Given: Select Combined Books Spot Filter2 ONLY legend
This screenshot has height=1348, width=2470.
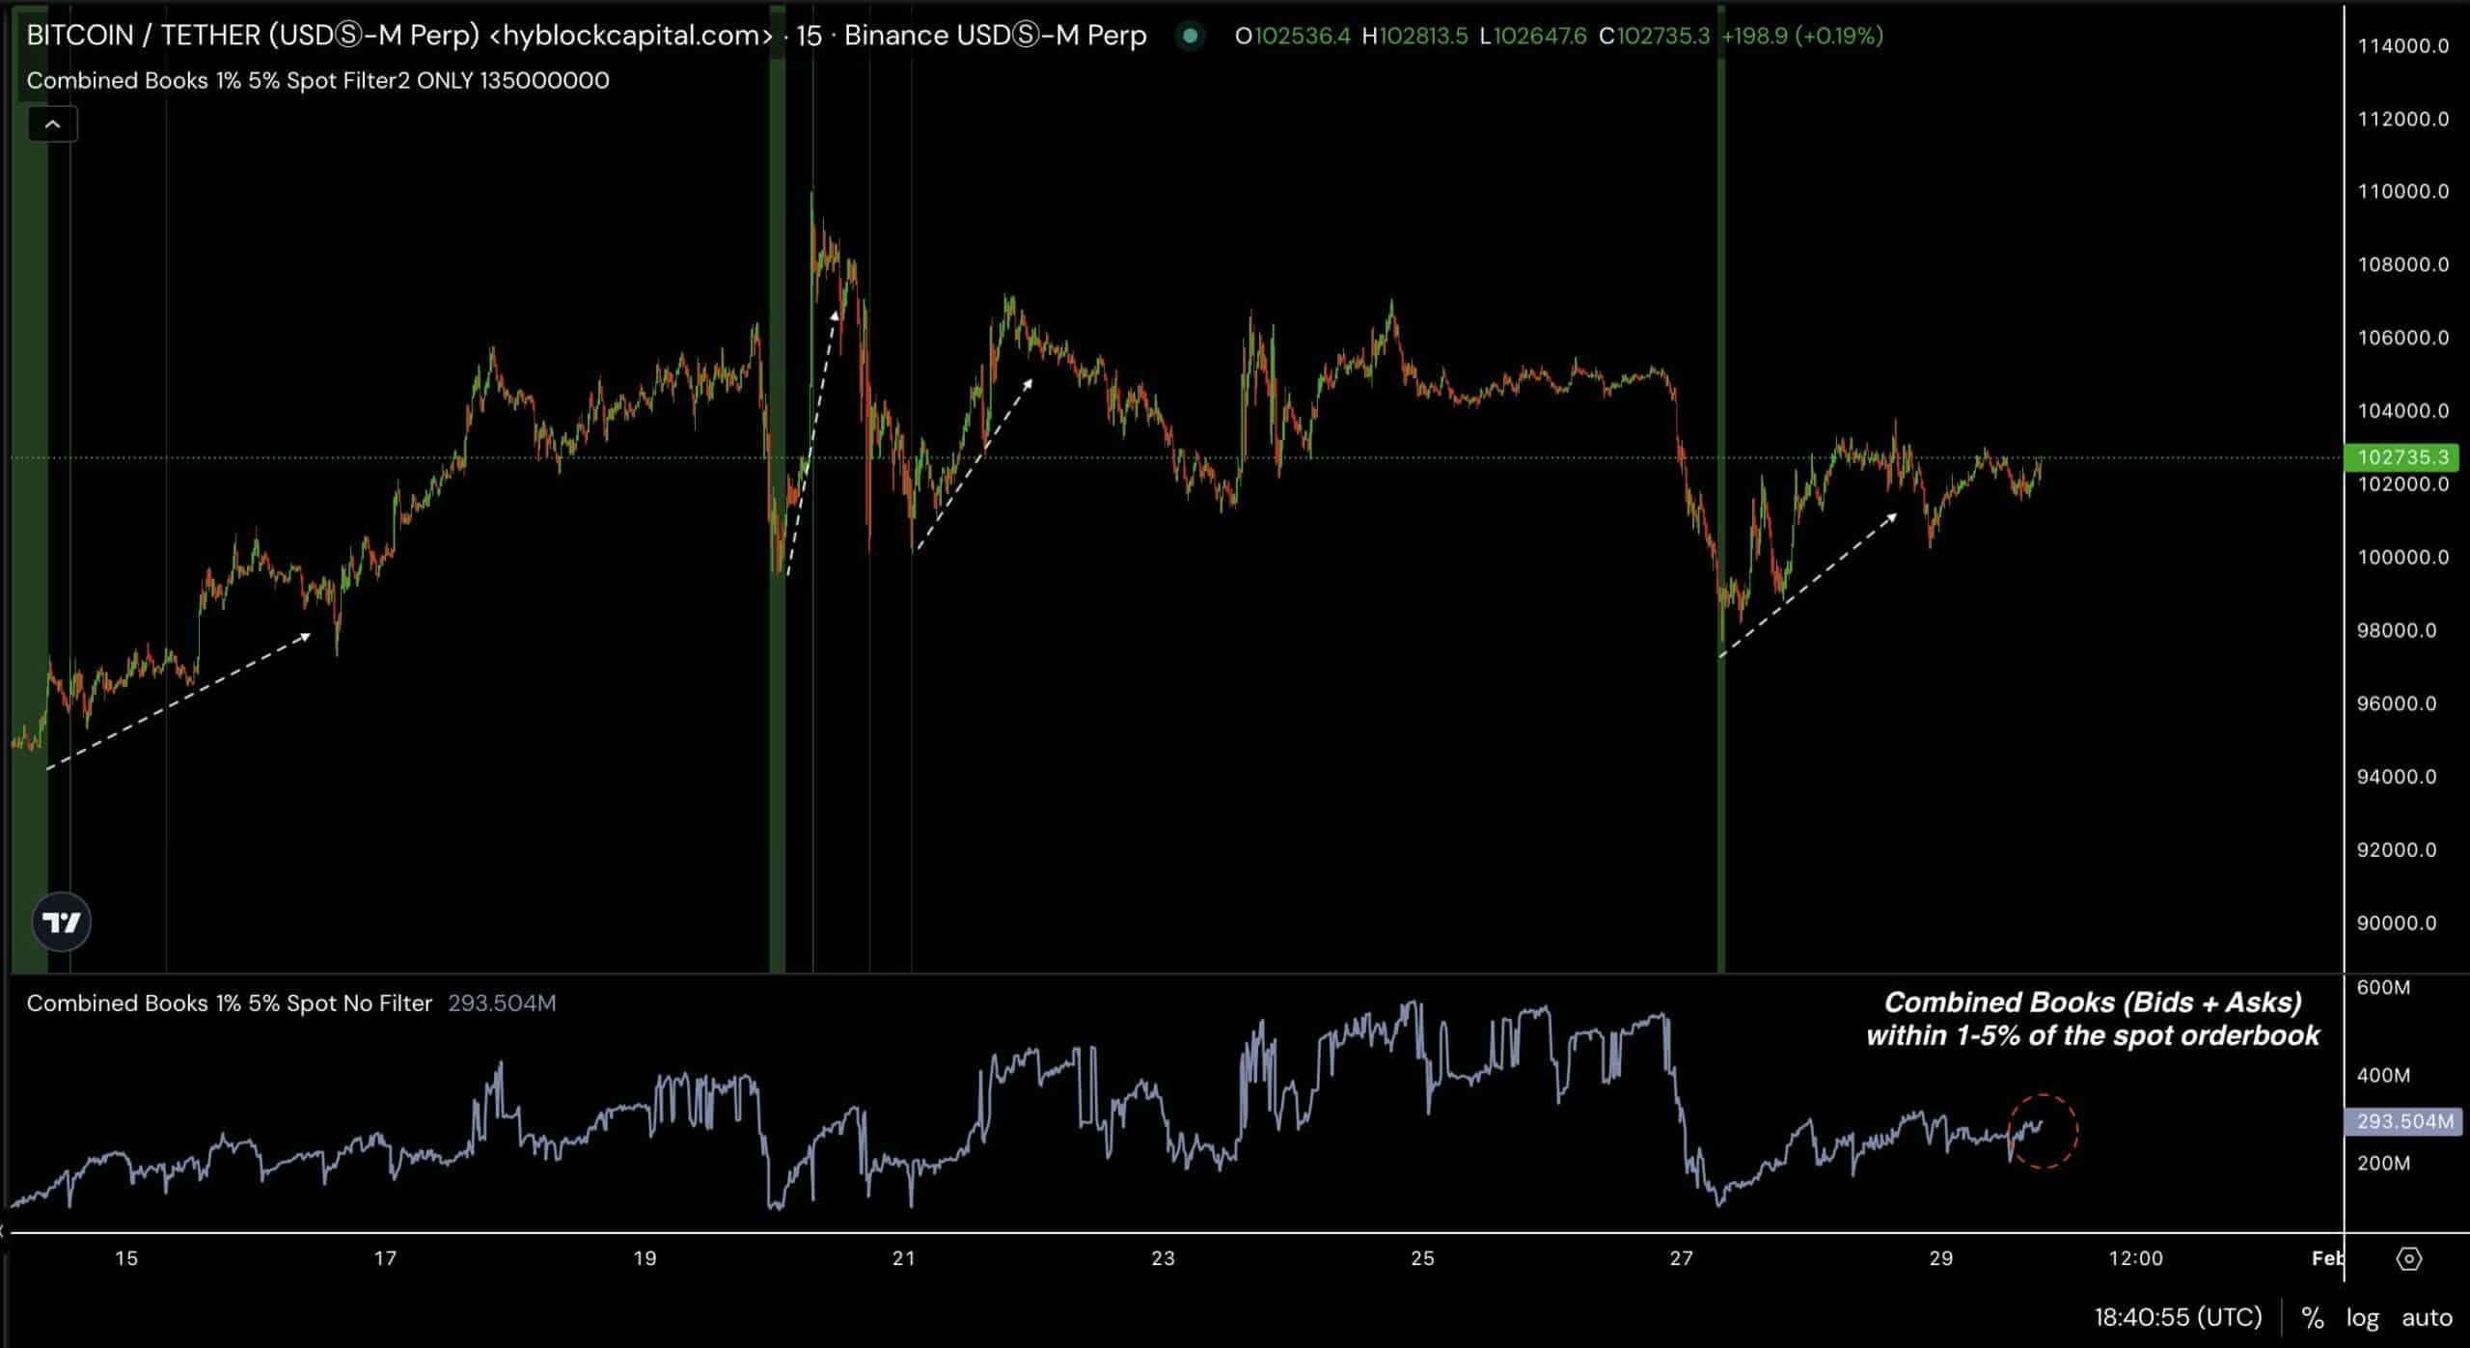Looking at the screenshot, I should 317,81.
